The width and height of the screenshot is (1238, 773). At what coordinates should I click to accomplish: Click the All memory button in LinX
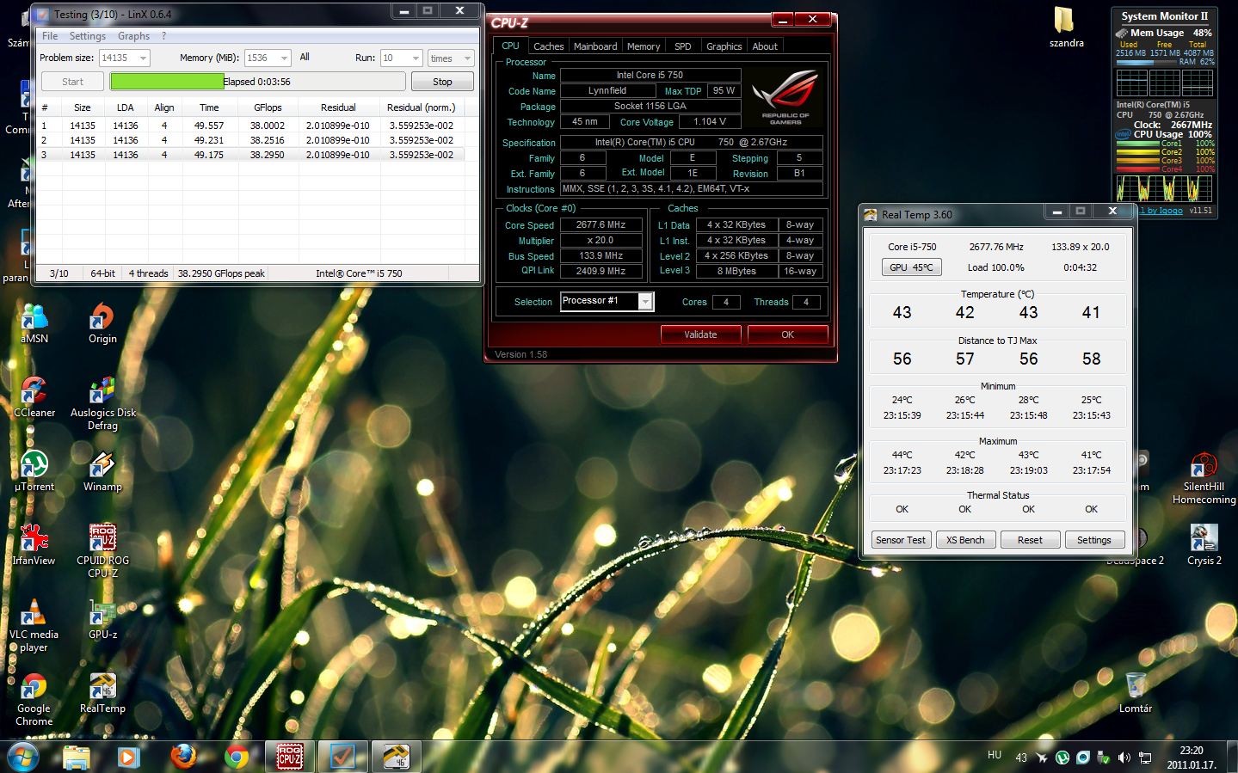(305, 57)
